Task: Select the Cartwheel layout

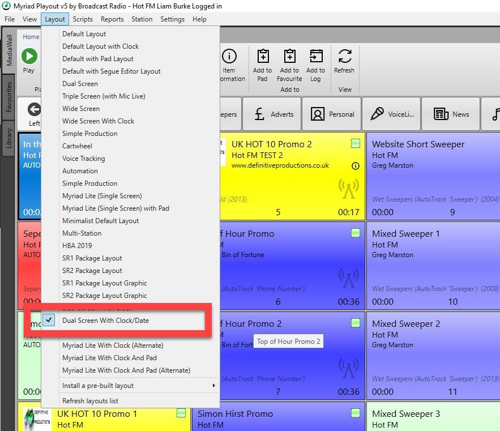Action: pos(77,146)
